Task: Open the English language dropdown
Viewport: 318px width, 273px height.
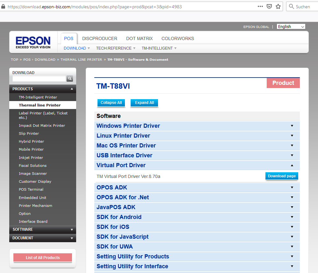Action: click(291, 27)
